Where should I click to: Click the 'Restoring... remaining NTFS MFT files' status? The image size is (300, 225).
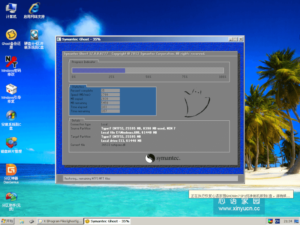87,178
